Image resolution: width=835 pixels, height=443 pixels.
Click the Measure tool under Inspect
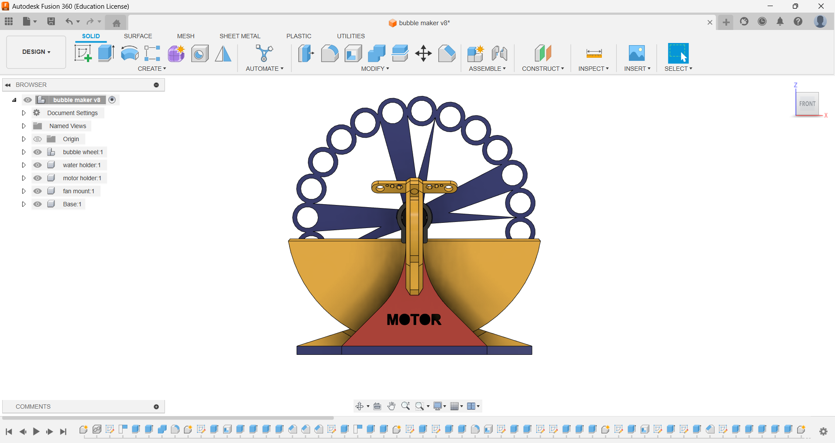[x=593, y=53]
